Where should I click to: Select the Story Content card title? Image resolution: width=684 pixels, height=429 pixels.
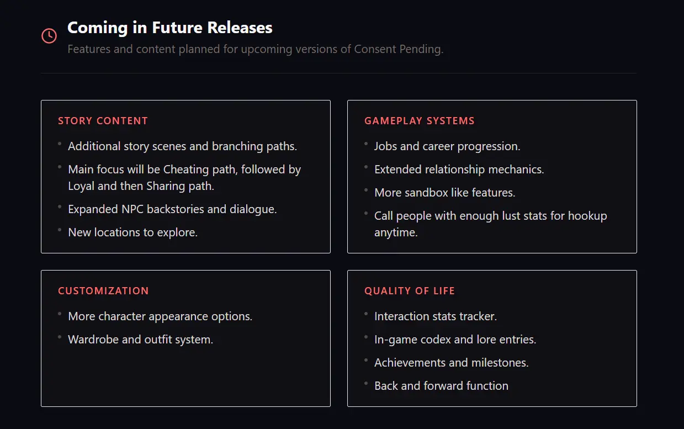coord(103,121)
